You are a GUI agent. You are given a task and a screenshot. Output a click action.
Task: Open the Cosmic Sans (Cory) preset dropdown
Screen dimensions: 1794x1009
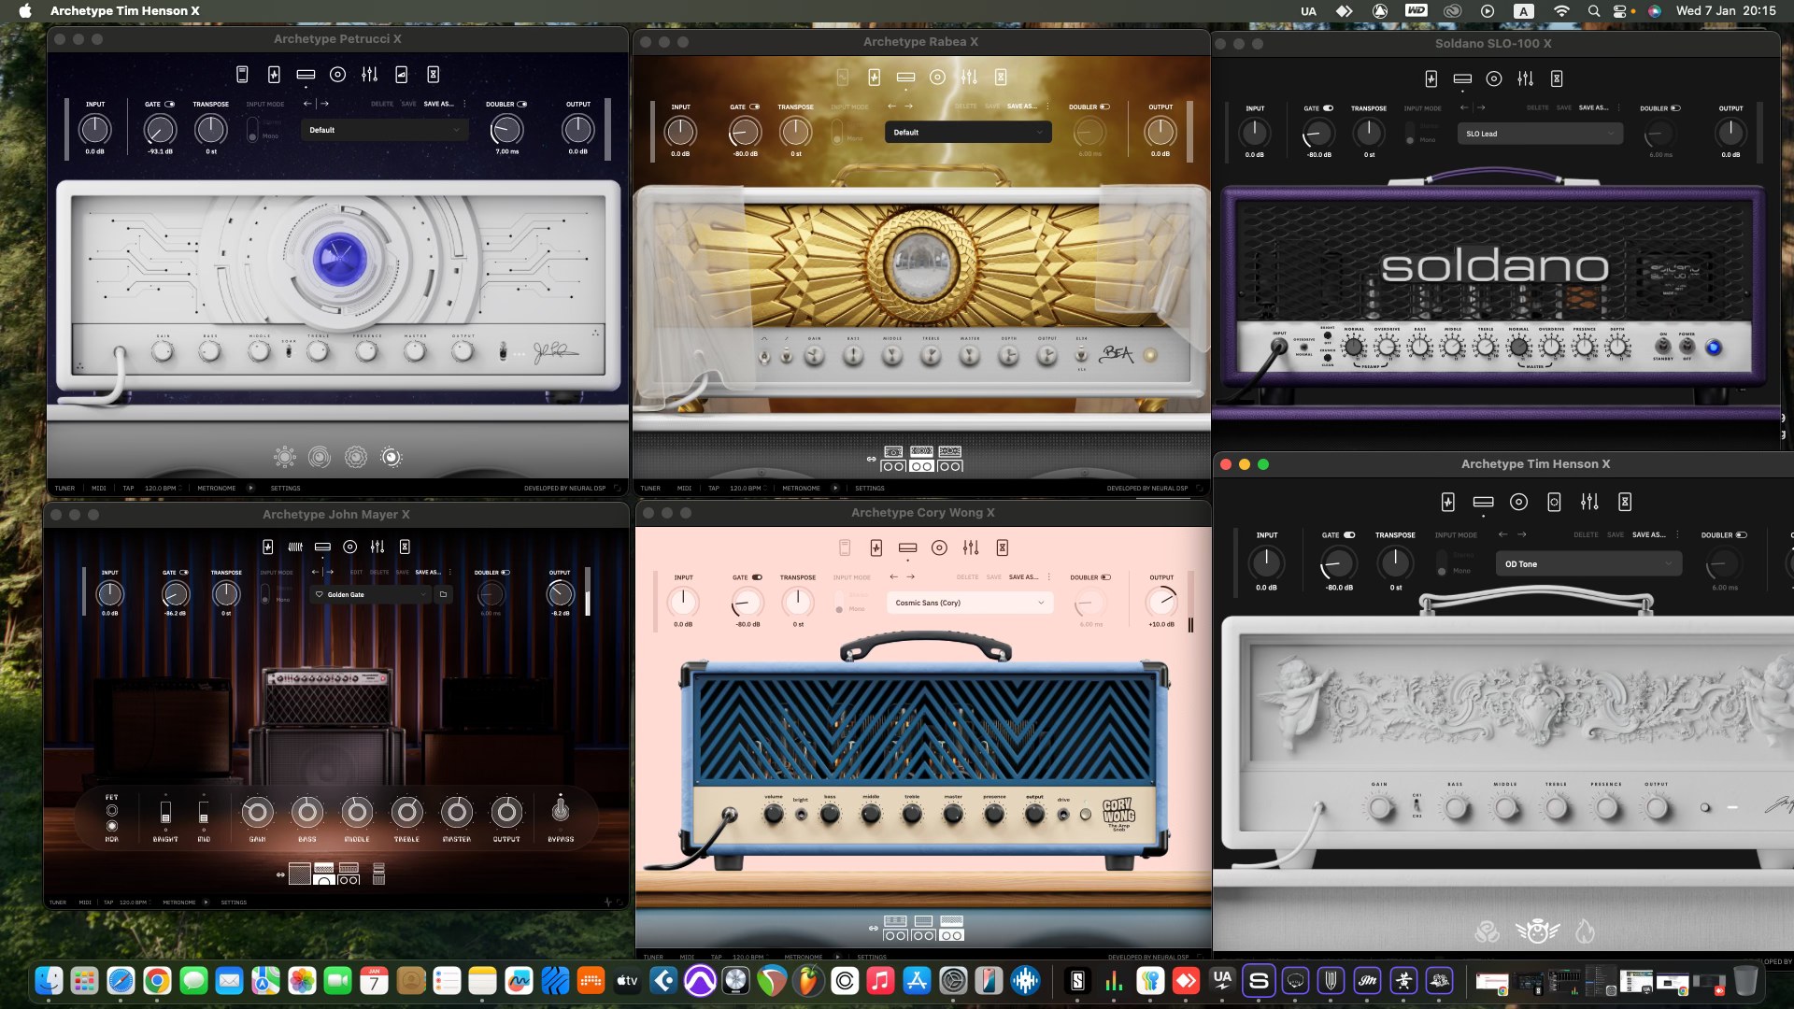click(970, 603)
